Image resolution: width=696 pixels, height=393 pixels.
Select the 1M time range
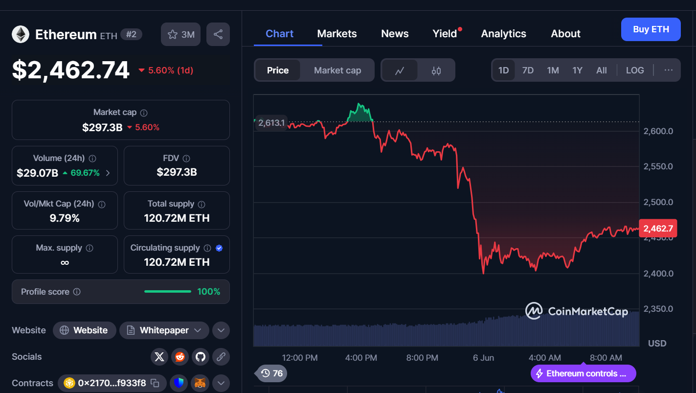[553, 70]
